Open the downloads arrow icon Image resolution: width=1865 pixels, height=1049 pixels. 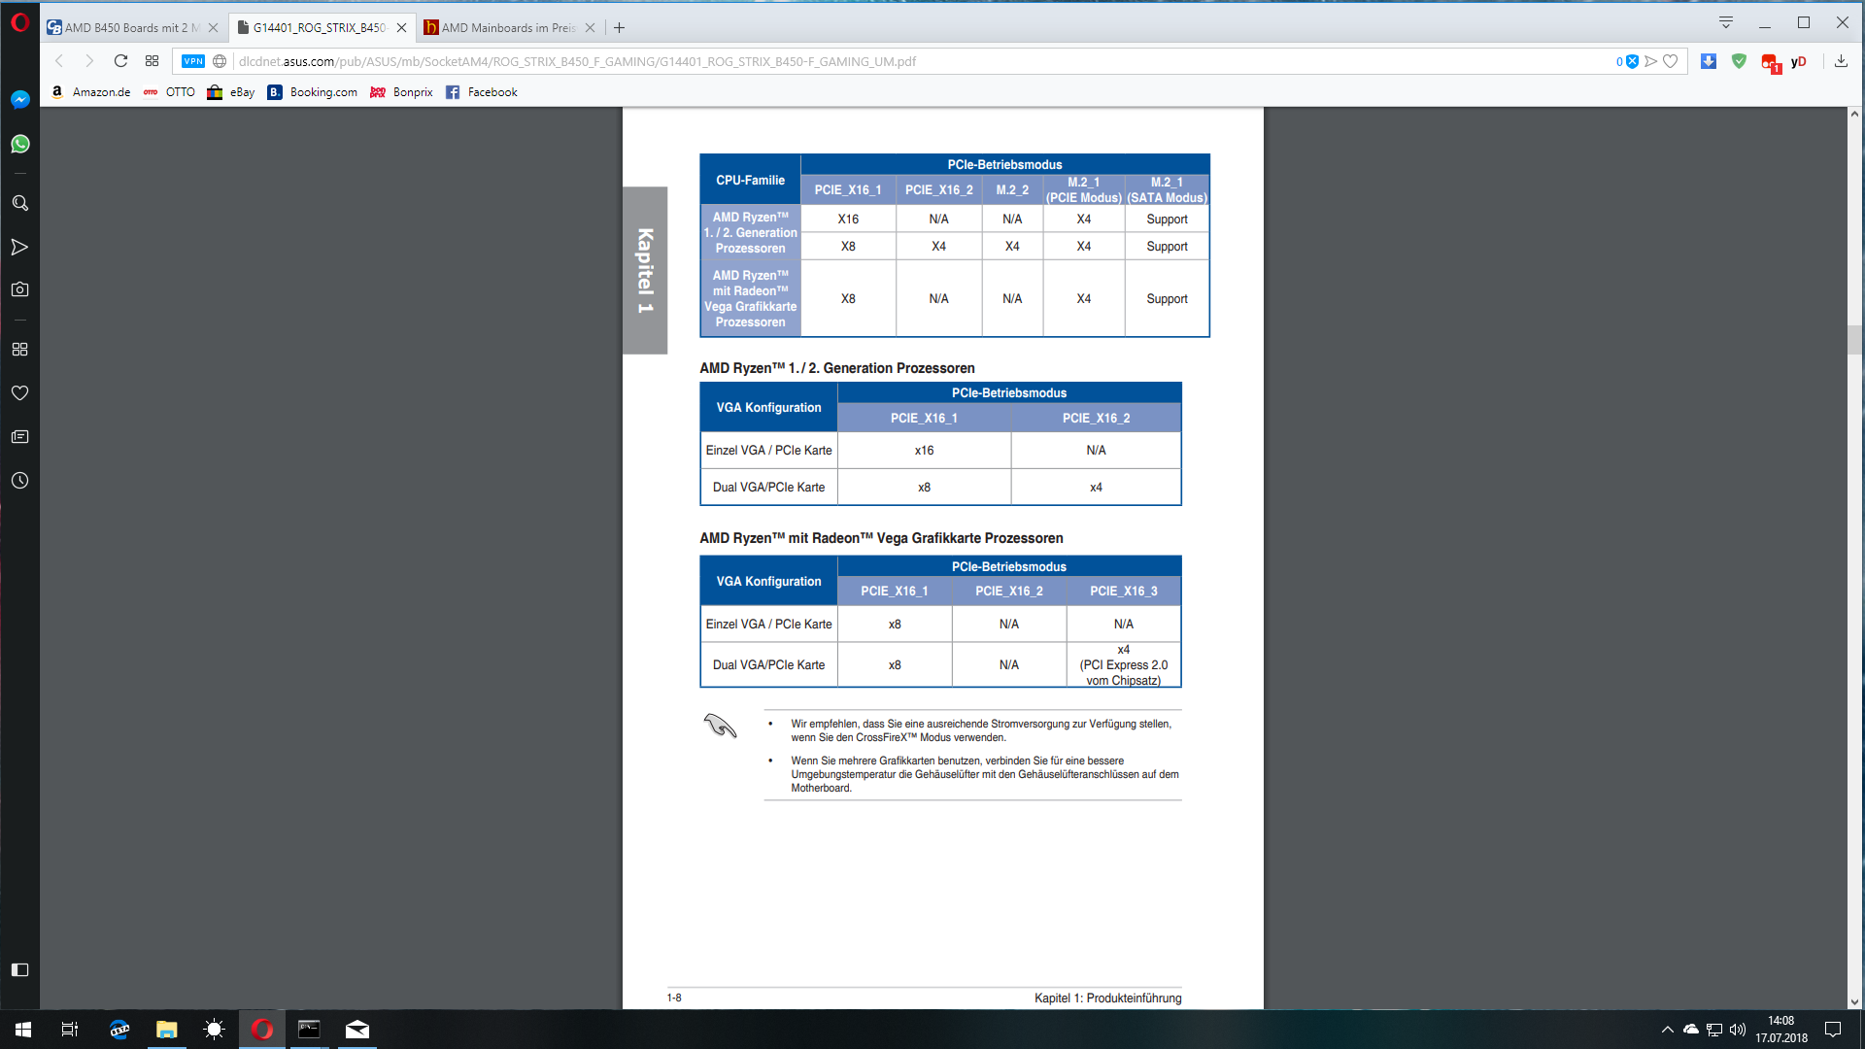[1841, 61]
